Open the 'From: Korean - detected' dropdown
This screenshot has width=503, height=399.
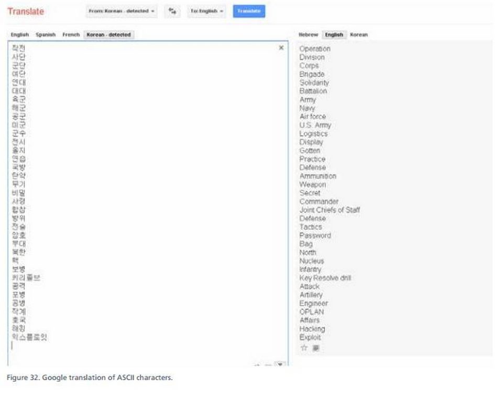coord(122,11)
